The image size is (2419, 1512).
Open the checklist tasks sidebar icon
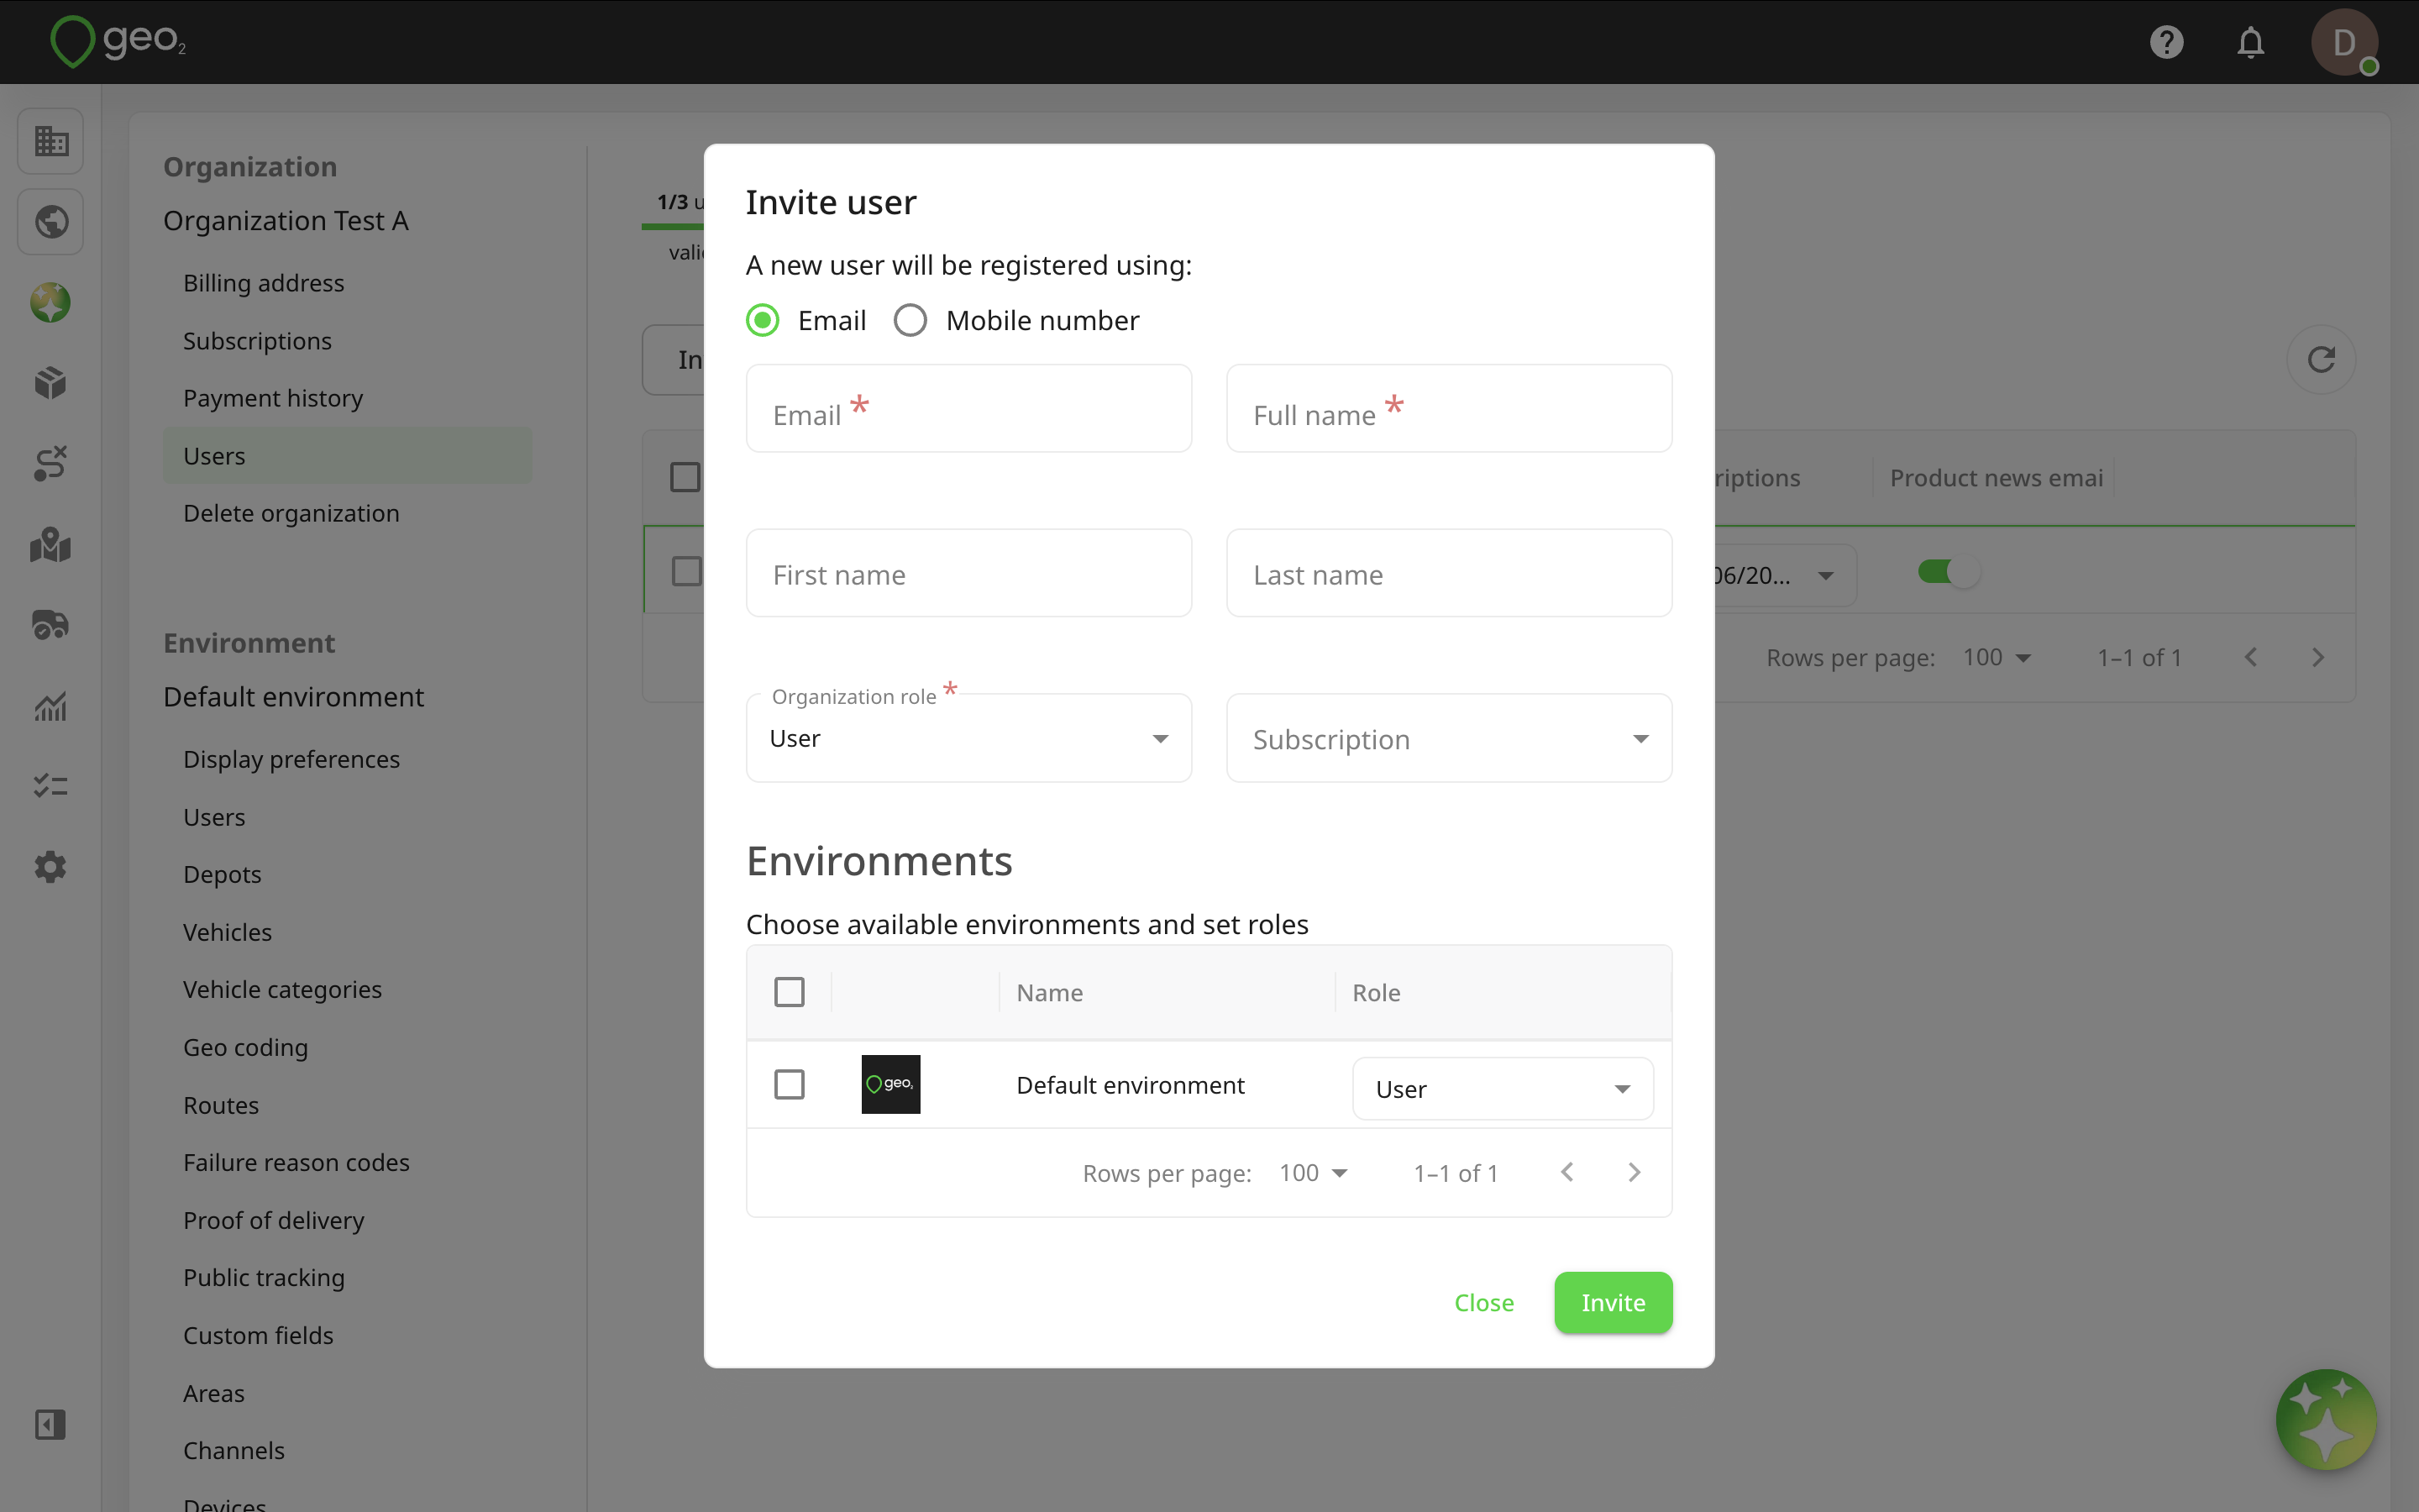[50, 786]
